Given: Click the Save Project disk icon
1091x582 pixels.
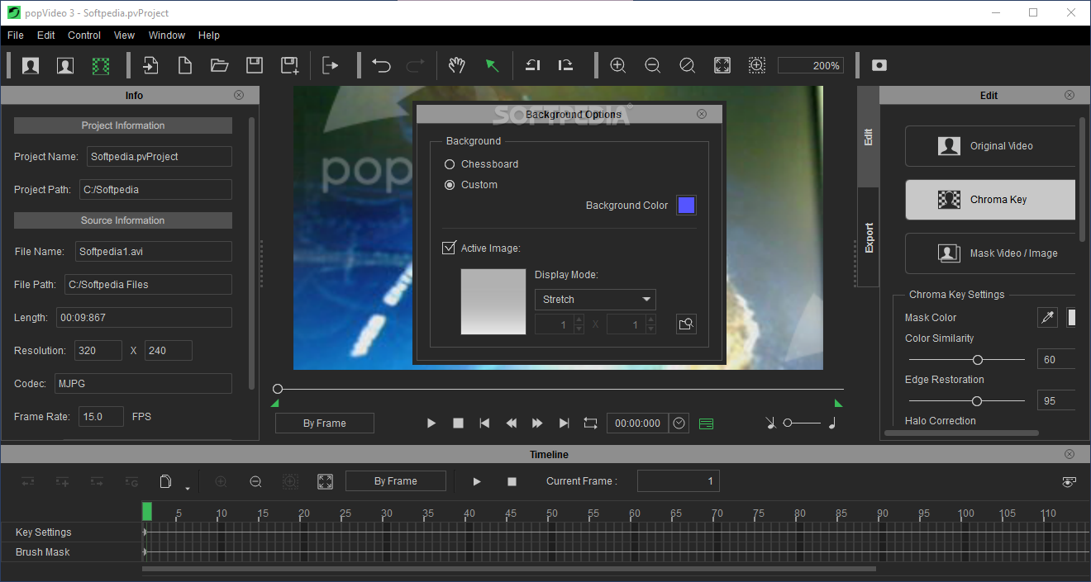Looking at the screenshot, I should (255, 65).
